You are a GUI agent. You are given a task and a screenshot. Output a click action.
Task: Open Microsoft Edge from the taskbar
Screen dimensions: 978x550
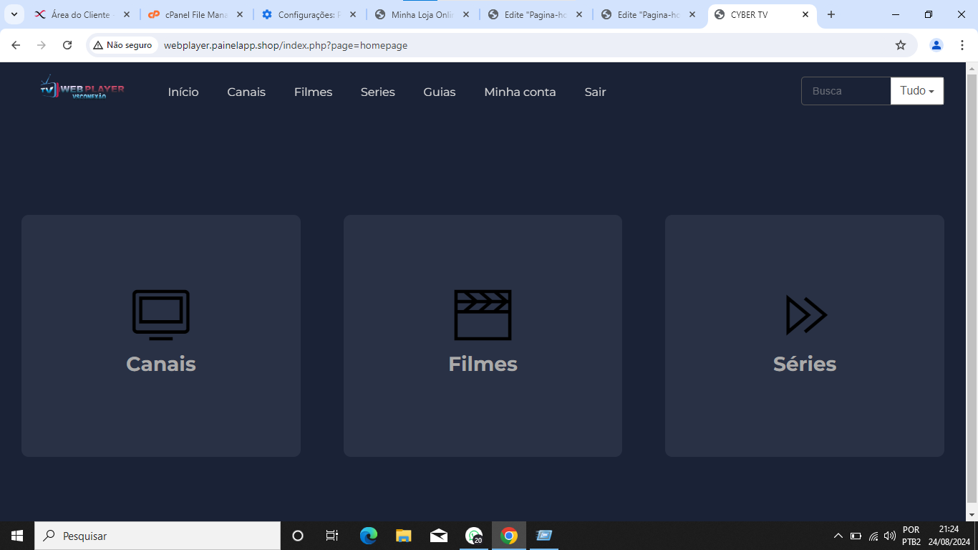point(368,535)
